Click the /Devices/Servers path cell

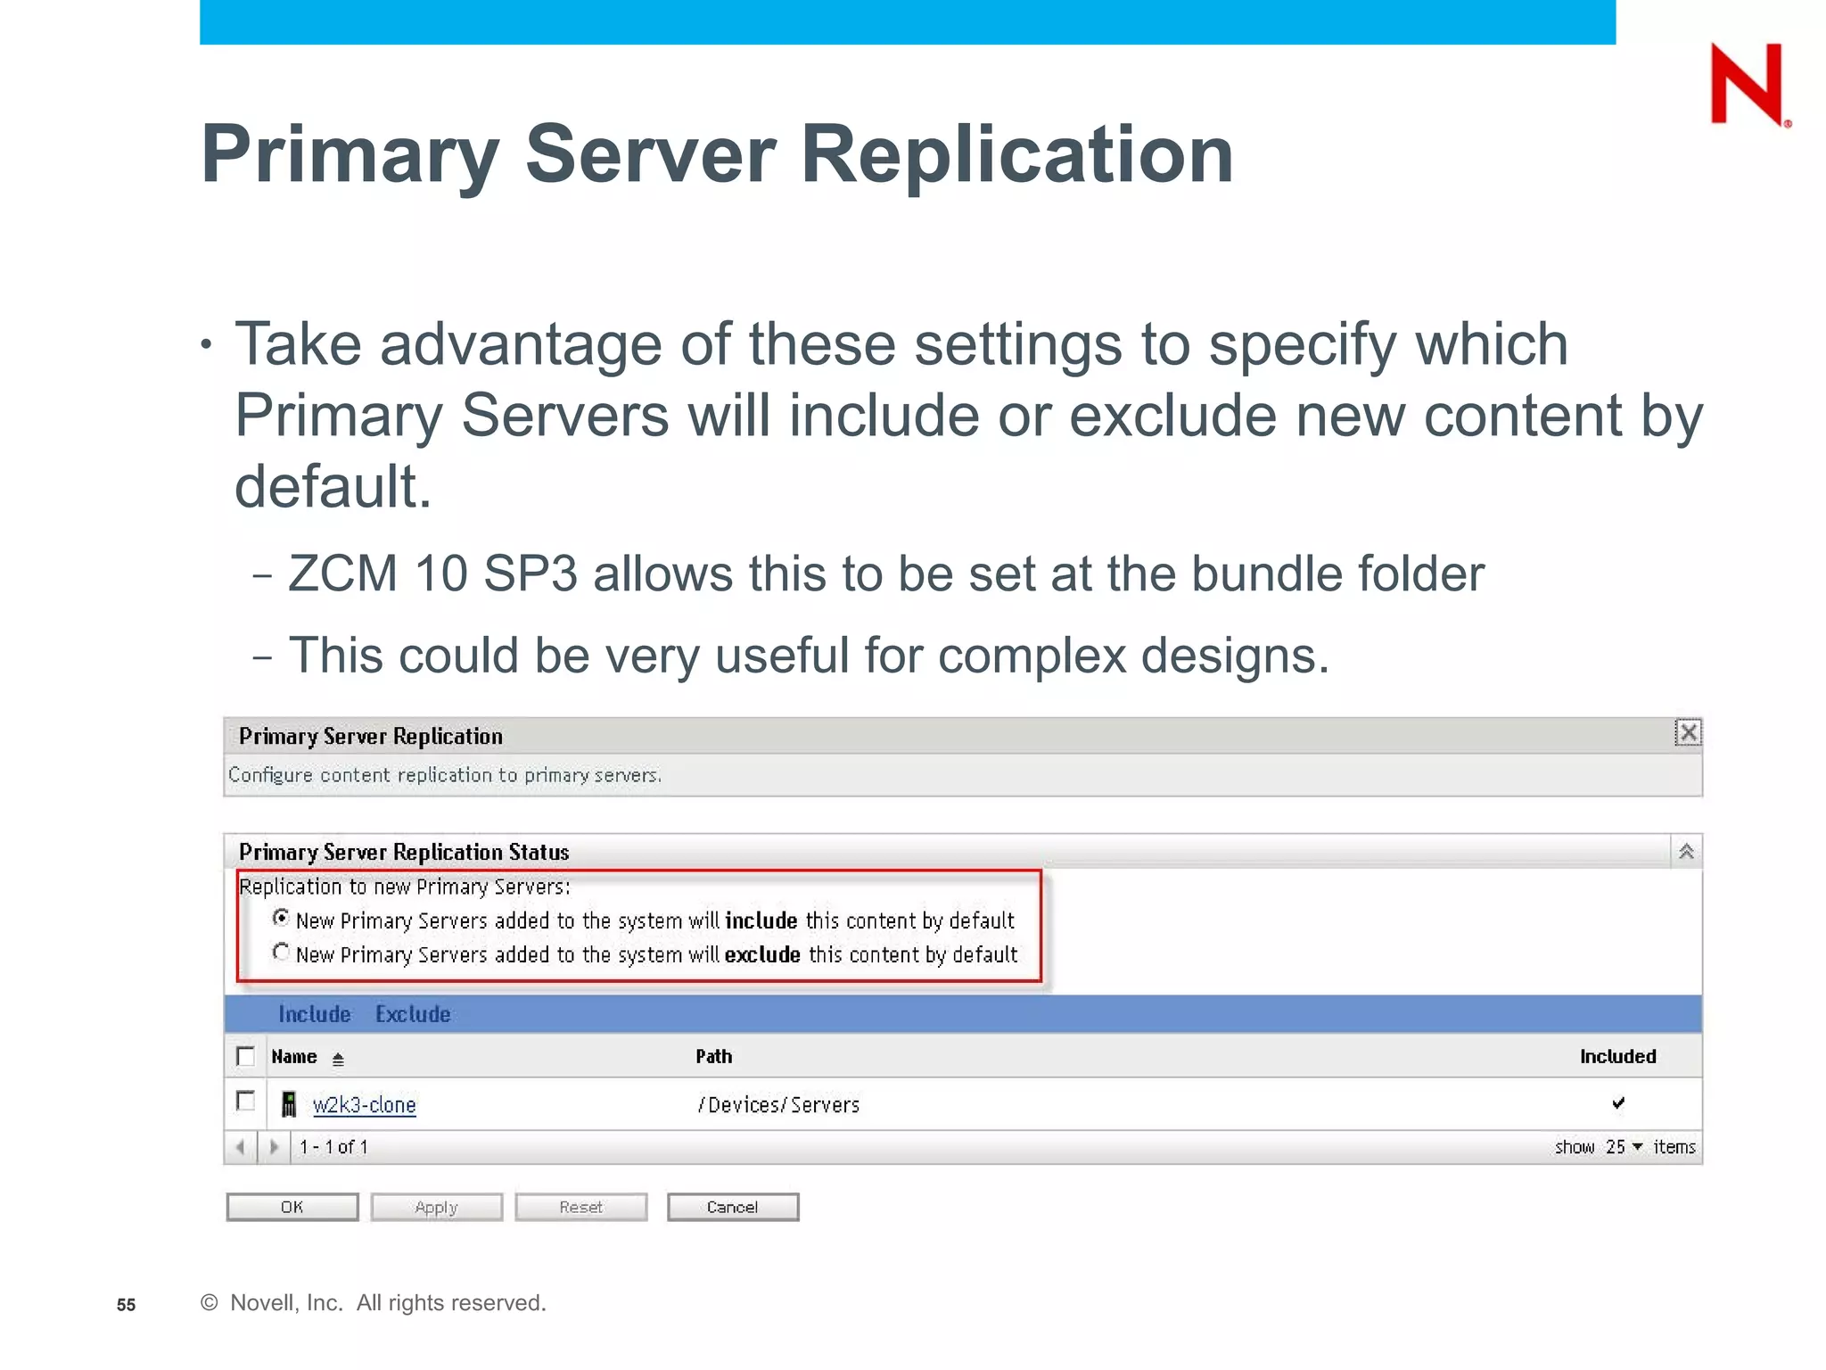778,1105
